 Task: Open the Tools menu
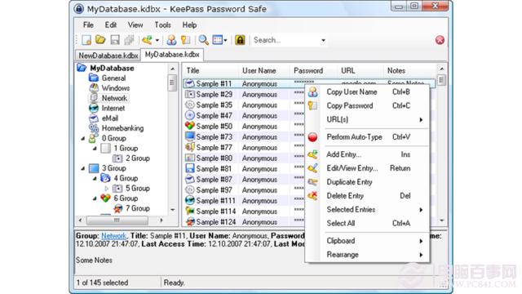pyautogui.click(x=162, y=25)
